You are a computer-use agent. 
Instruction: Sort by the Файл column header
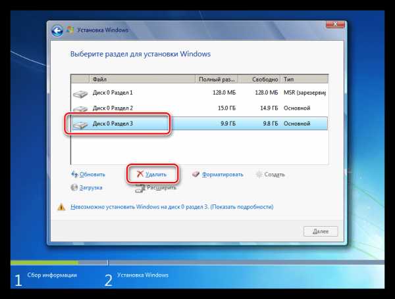[142, 80]
